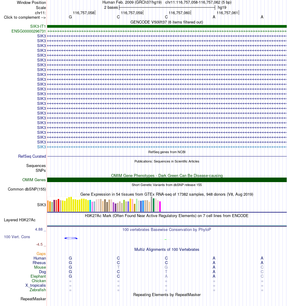
Task: Click the chr11:116,757,058-116,757,062 (5 bp) coordinates
Action: pyautogui.click(x=198, y=2)
